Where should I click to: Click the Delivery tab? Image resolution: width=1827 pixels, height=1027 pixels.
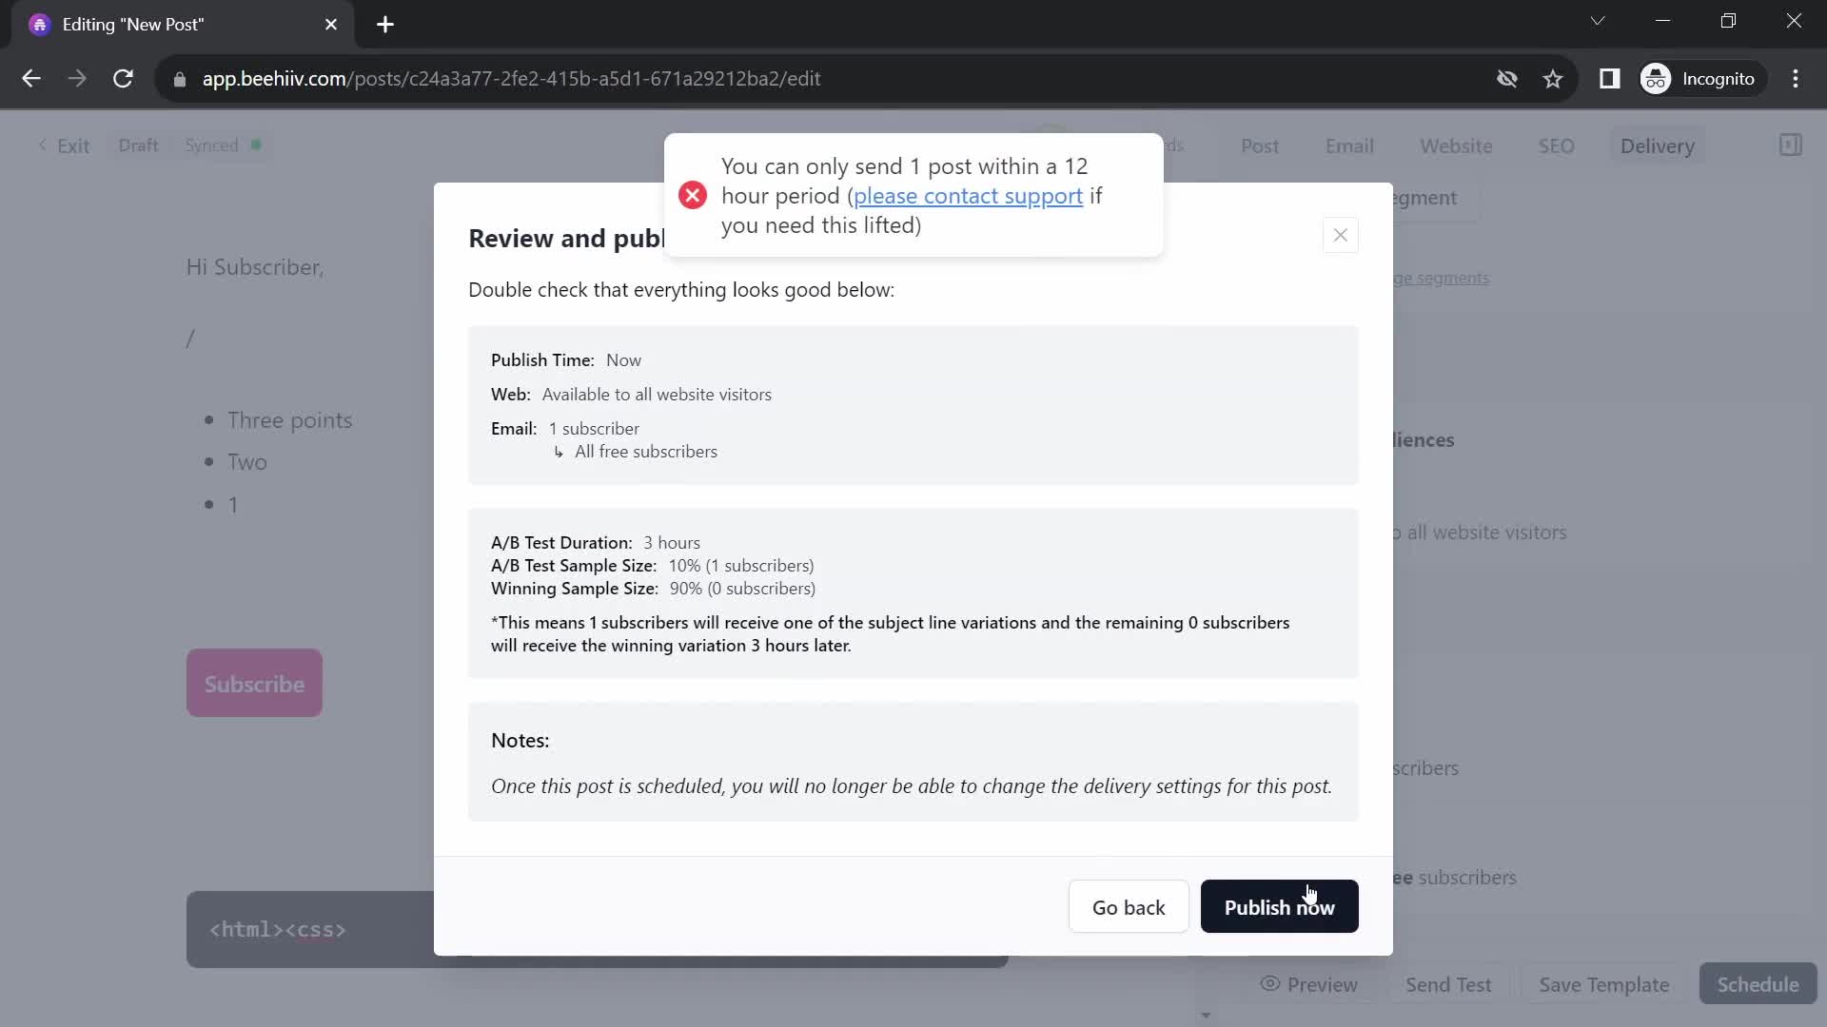point(1658,145)
